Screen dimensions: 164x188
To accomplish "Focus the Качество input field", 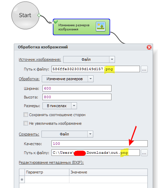I will pyautogui.click(x=99, y=144).
